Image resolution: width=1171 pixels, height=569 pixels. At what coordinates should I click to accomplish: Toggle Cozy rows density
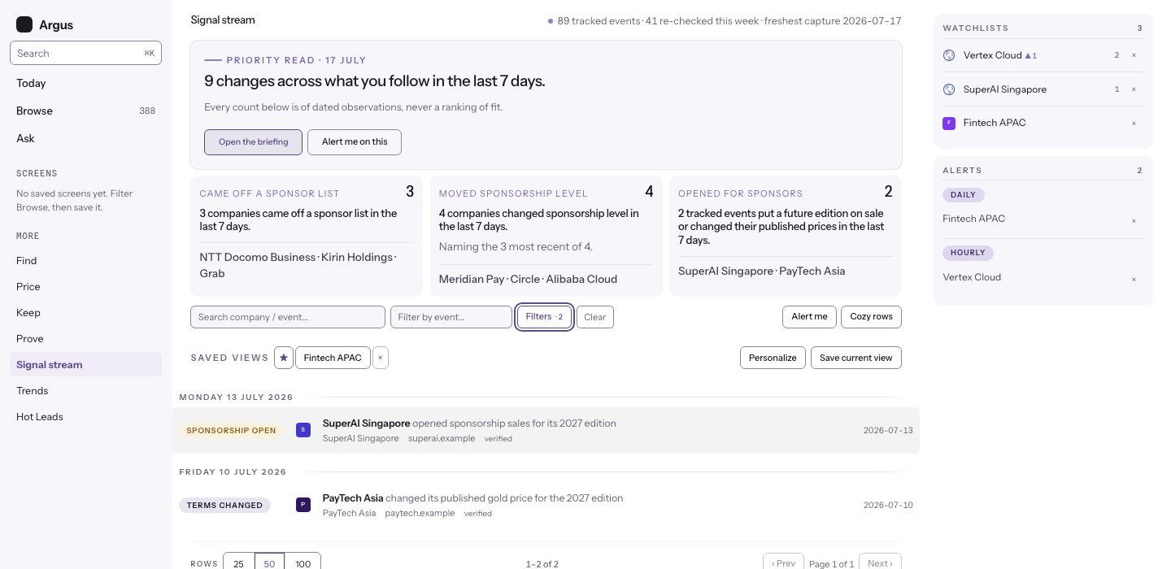[x=872, y=317]
